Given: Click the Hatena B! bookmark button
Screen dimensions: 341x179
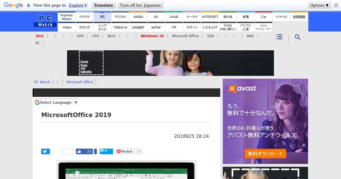Looking at the screenshot, I should (106, 151).
